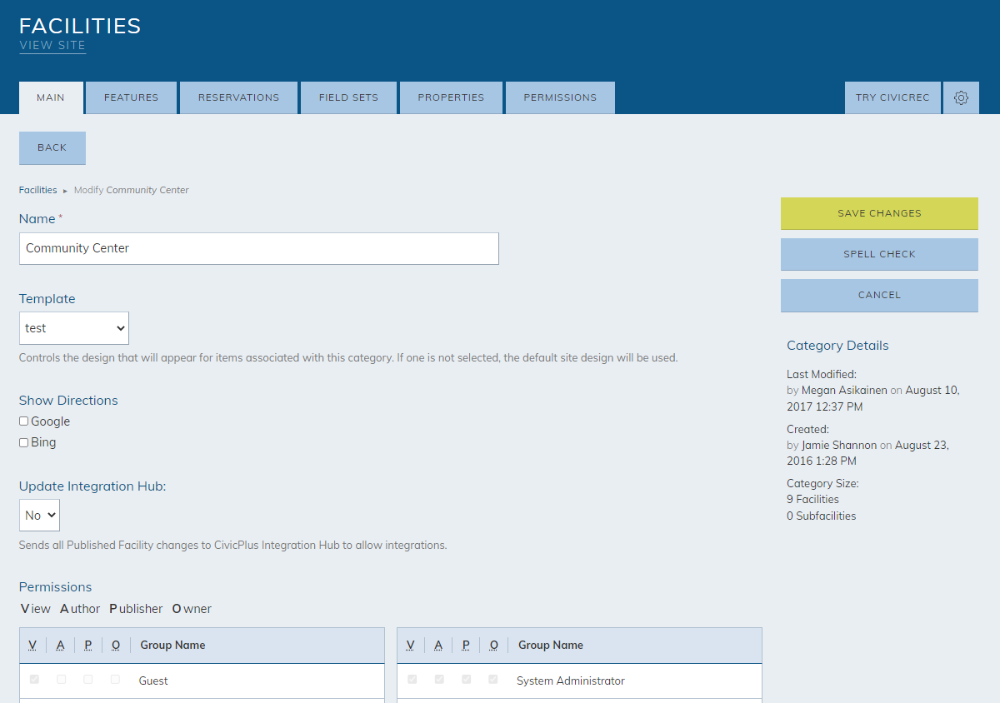Click V column header in Guest table

(32, 645)
